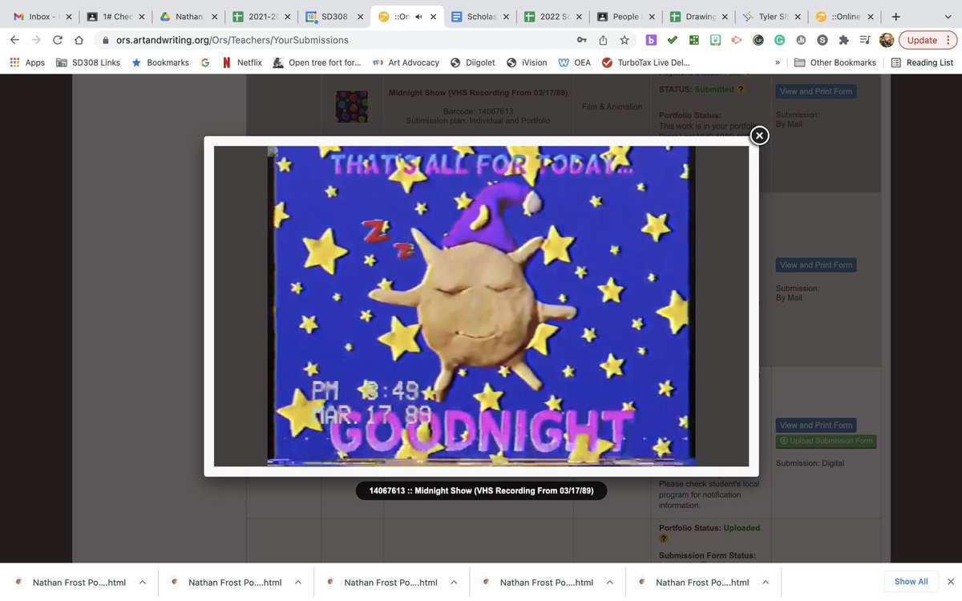Switch to the Scholas Docs tab
Viewport: 962px width, 601px height.
(479, 17)
